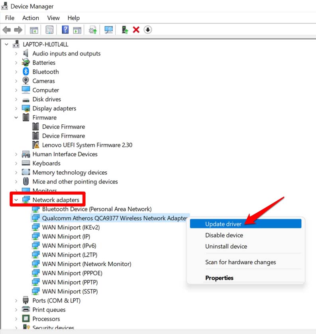Screen dimensions: 316x334
Task: Click the Disk drives icon
Action: (26, 100)
